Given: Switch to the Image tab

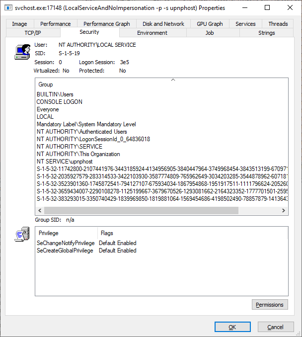Looking at the screenshot, I should tap(19, 24).
